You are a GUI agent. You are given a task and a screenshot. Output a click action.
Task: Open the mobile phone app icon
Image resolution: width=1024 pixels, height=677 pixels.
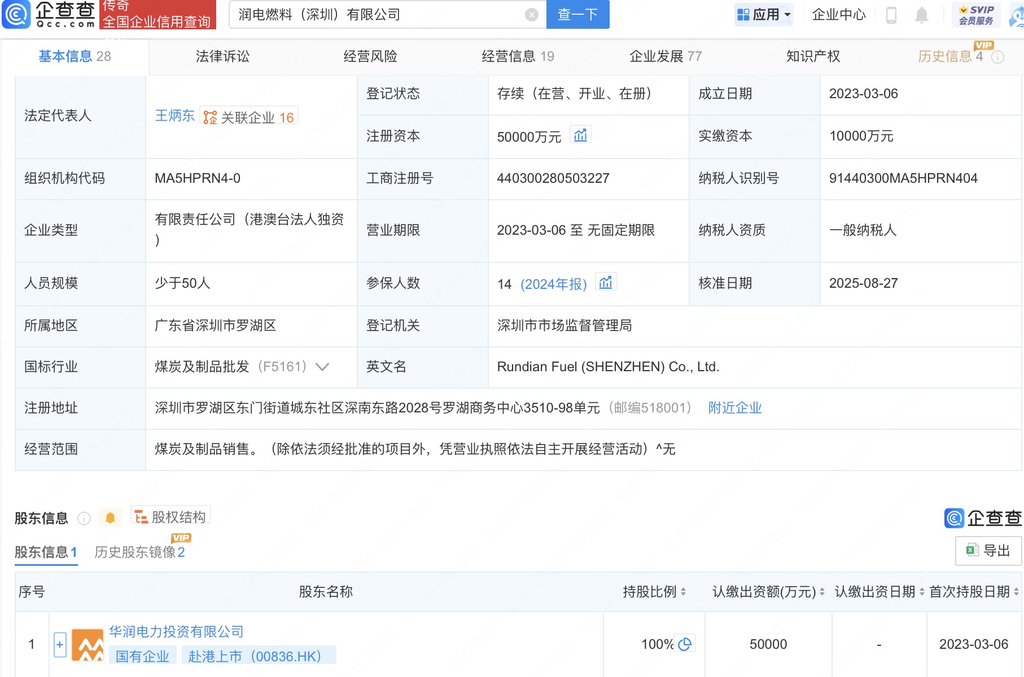(891, 15)
